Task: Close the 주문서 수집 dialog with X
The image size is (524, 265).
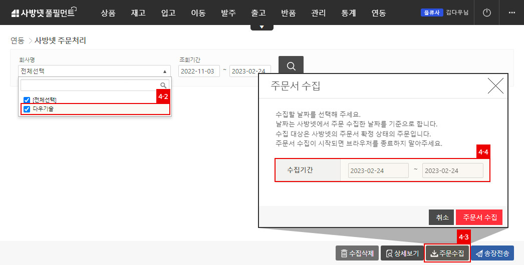Action: click(495, 86)
